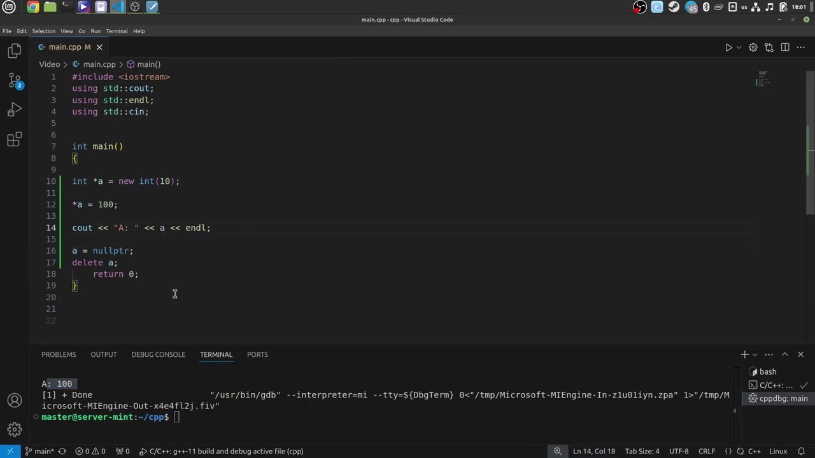Open the Accounts icon in activity bar

click(x=14, y=401)
